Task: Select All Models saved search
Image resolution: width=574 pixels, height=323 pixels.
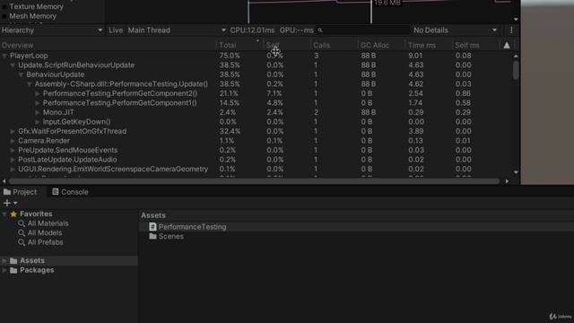Action: 45,233
